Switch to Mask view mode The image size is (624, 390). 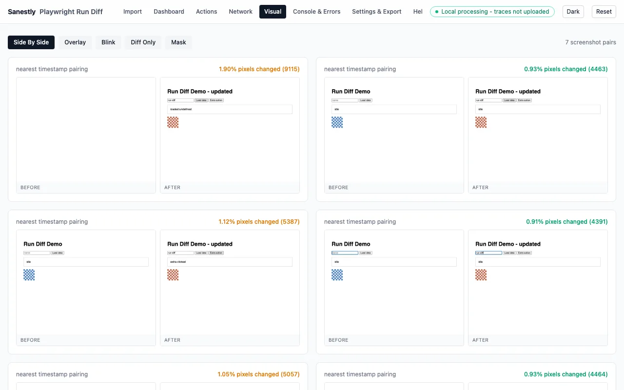(x=178, y=42)
